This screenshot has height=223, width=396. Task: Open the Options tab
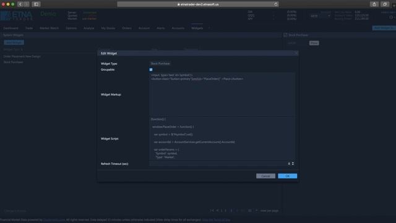71,28
